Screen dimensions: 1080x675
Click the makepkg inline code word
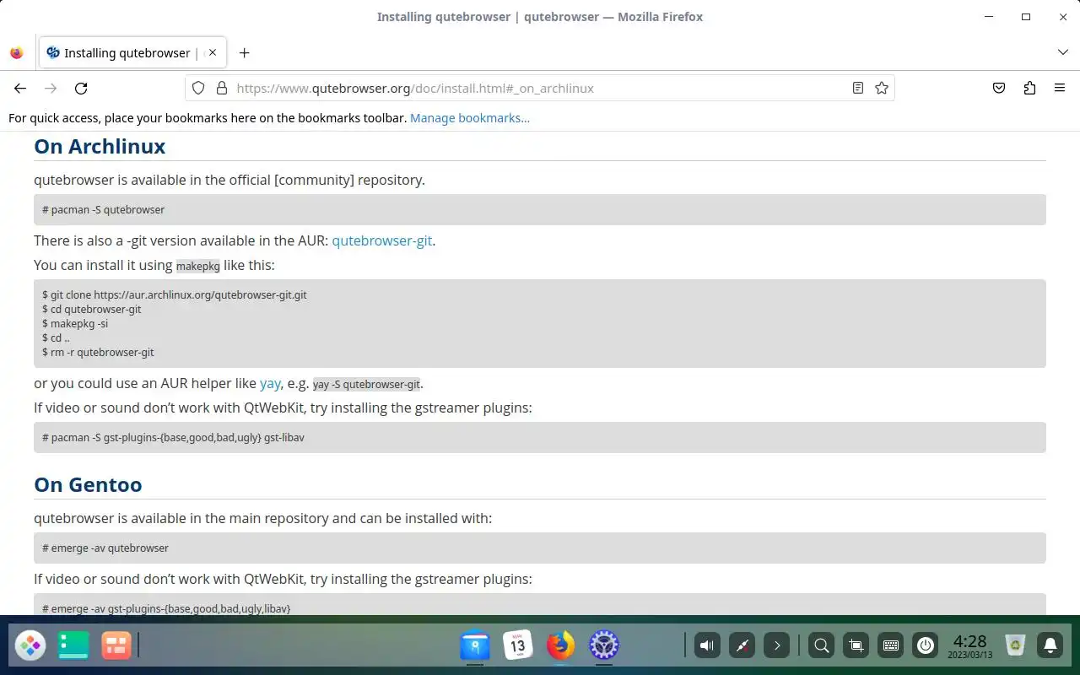click(198, 266)
